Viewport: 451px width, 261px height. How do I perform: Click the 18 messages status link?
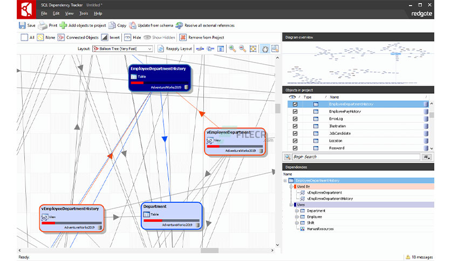pyautogui.click(x=422, y=257)
